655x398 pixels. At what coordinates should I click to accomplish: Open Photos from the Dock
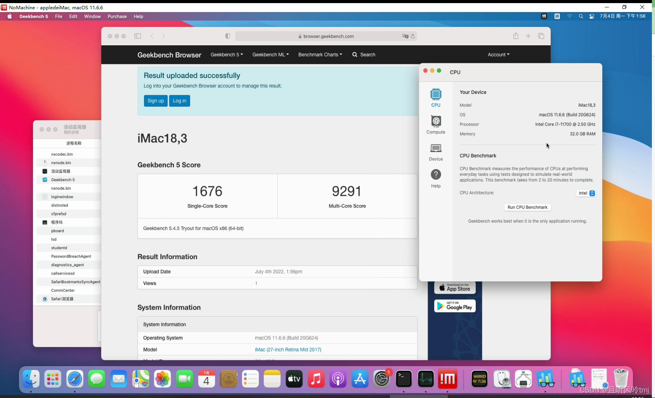pyautogui.click(x=163, y=379)
